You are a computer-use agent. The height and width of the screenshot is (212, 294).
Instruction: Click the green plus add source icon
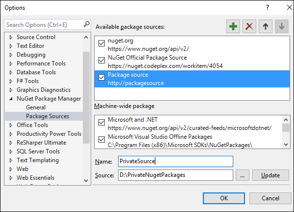234,26
